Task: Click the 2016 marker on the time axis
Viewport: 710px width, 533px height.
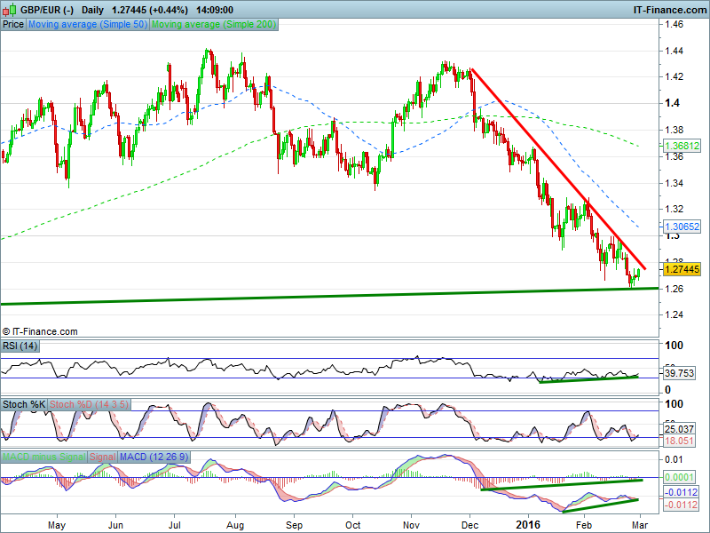Action: tap(529, 525)
